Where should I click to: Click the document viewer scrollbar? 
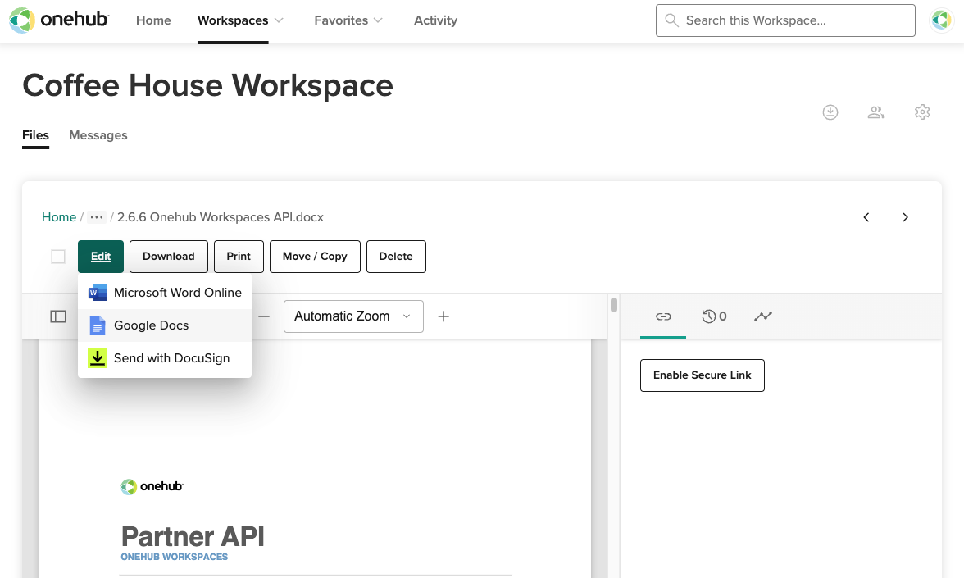(x=613, y=305)
